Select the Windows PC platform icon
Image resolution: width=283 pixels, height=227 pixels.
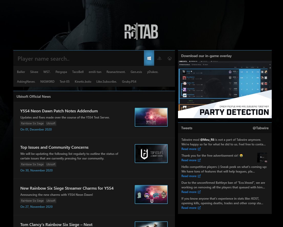(x=149, y=58)
